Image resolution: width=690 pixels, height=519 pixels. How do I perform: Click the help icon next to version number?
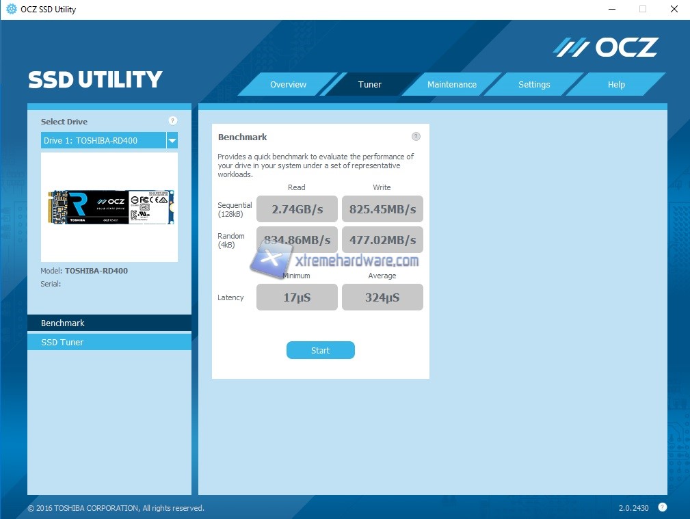coord(662,507)
